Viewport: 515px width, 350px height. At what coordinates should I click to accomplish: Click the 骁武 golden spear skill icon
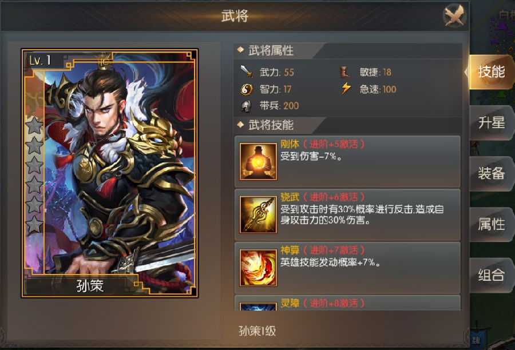[x=258, y=214]
